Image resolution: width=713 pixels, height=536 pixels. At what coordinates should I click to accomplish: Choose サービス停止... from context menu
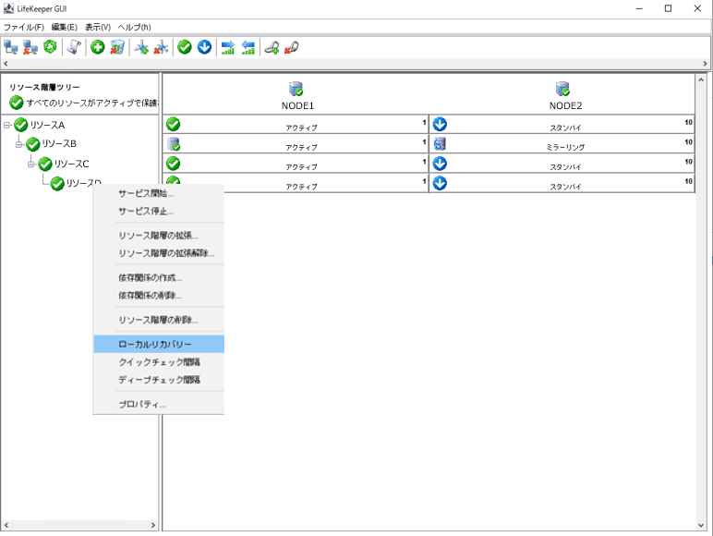click(x=159, y=211)
